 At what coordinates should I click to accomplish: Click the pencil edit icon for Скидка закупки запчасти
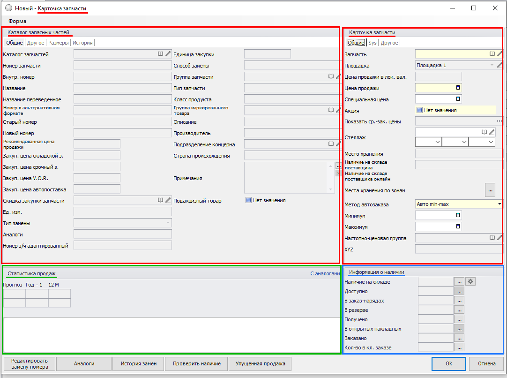tap(168, 200)
